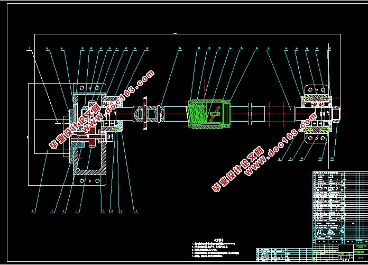Viewport: 368px width, 265px height.
Task: Select the right-end bearing support housing
Action: pos(317,114)
